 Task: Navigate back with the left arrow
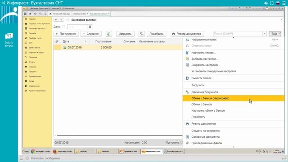pos(56,20)
